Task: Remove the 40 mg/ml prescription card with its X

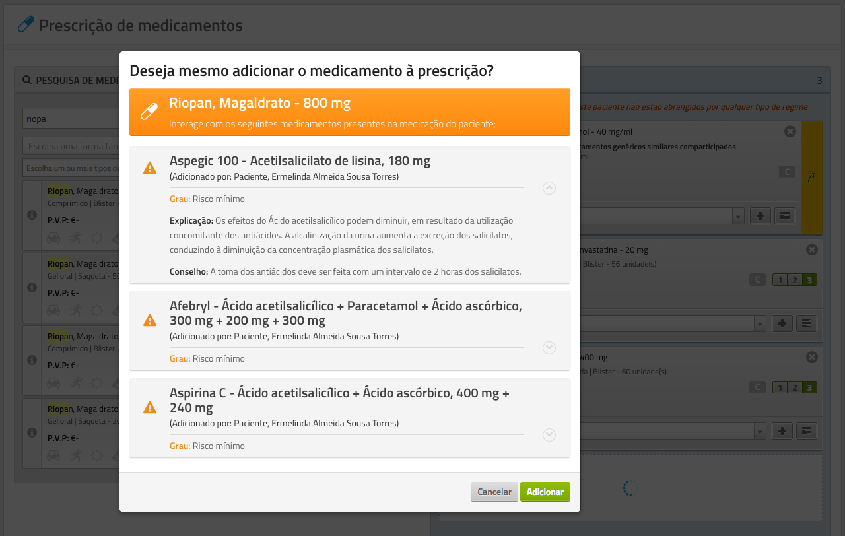Action: [790, 131]
